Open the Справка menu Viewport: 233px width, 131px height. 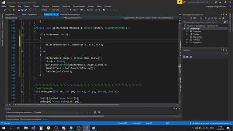[108, 6]
